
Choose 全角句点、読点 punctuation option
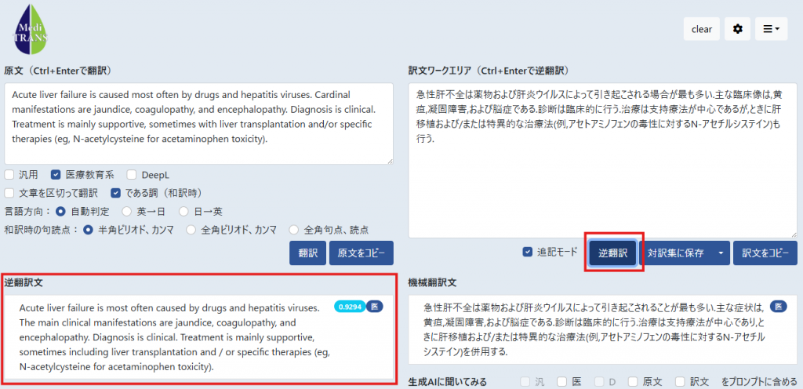tap(294, 230)
